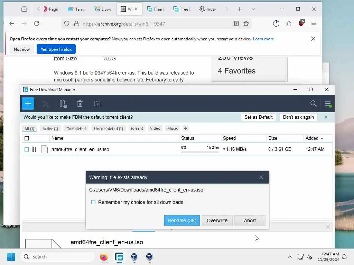Open the Learn more link
Screen dimensions: 354x265
click(263, 39)
